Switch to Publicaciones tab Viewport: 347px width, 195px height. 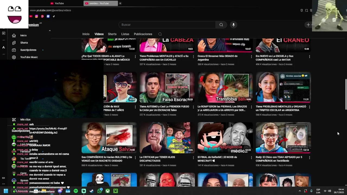coord(143,34)
